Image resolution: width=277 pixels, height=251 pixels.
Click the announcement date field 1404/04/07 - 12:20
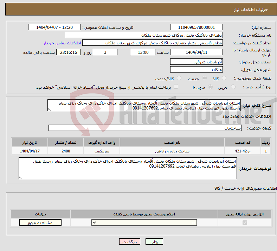pos(54,27)
